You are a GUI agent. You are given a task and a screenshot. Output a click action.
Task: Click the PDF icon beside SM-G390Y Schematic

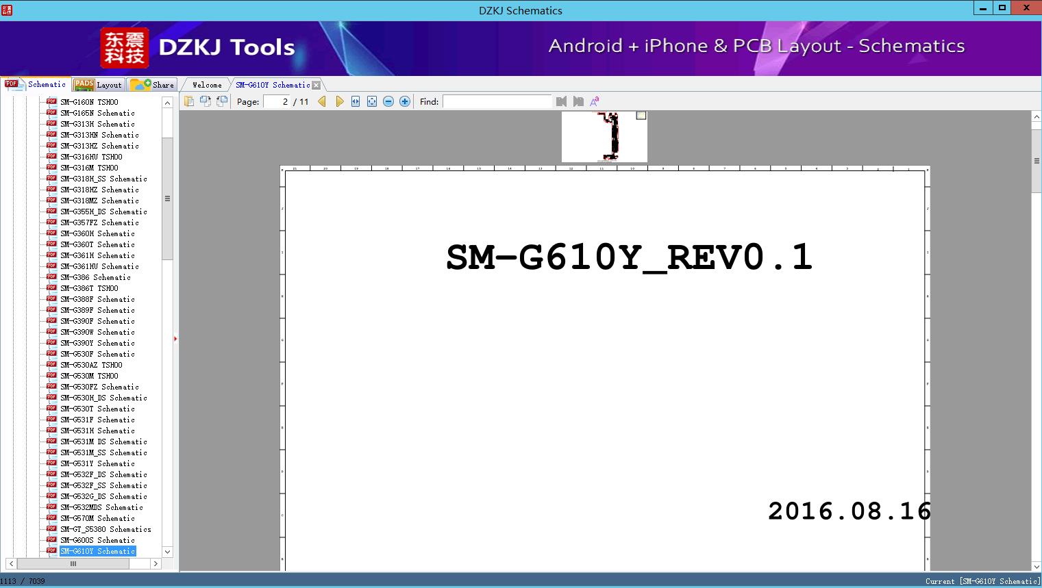51,342
